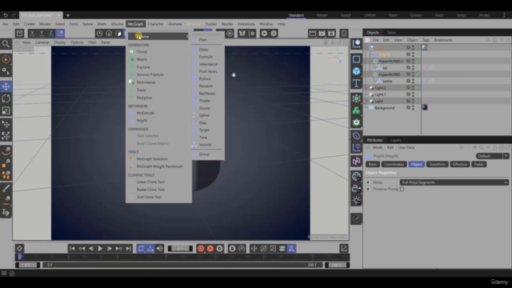The width and height of the screenshot is (512, 288).
Task: Click the Background material tag sphere
Action: 425,107
